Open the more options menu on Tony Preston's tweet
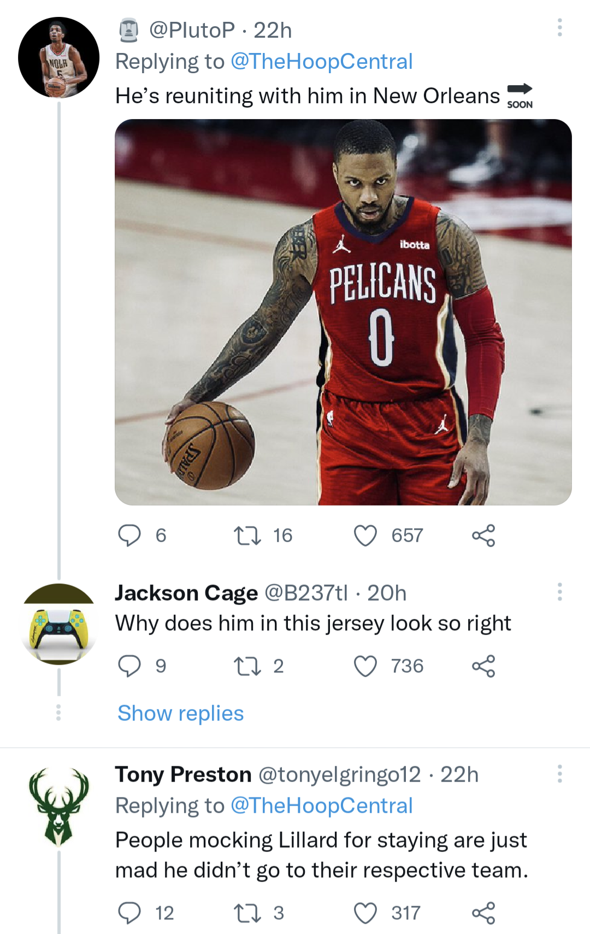Image resolution: width=590 pixels, height=934 pixels. (559, 774)
